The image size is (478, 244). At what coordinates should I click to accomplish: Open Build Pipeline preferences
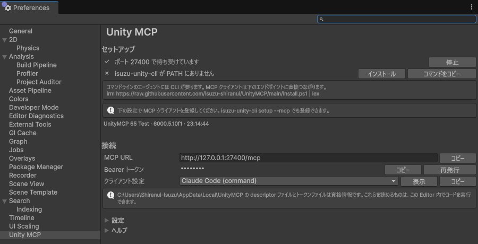(36, 65)
